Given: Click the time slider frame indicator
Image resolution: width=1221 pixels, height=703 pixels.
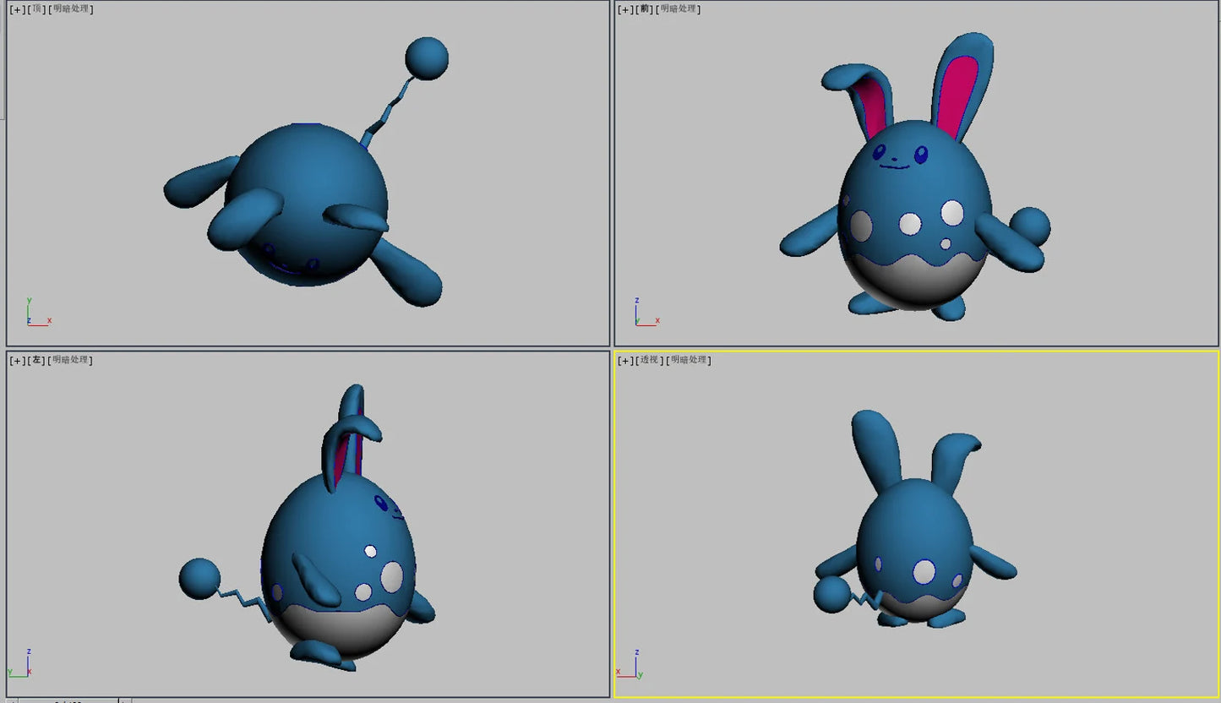Looking at the screenshot, I should (68, 700).
